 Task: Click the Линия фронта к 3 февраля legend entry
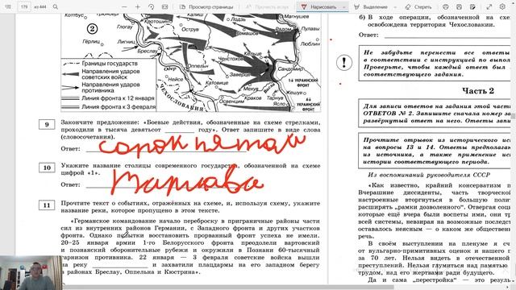click(x=109, y=107)
